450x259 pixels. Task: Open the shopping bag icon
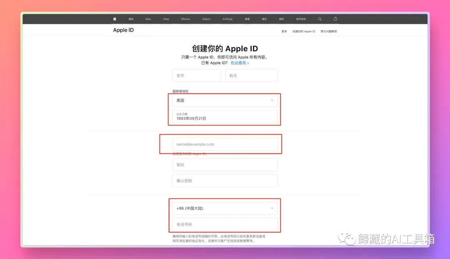coord(335,19)
